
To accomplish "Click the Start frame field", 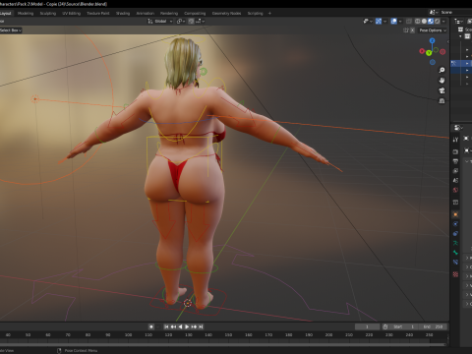I will [404, 326].
